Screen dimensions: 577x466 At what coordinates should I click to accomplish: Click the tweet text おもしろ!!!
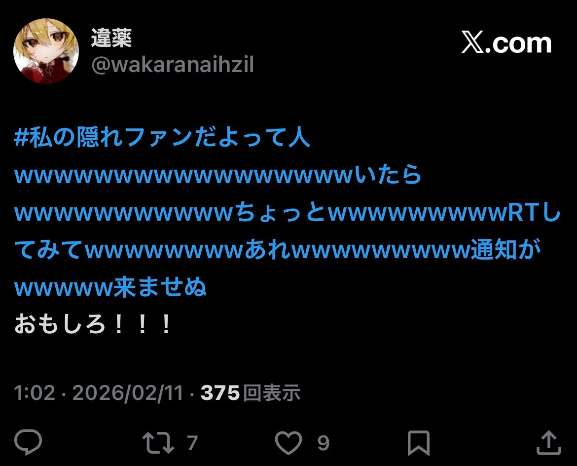coord(93,324)
